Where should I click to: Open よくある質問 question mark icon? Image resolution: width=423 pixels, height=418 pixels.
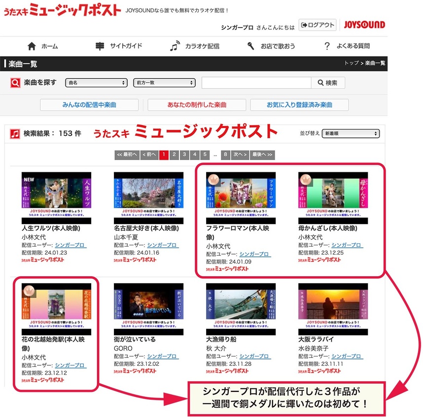326,46
